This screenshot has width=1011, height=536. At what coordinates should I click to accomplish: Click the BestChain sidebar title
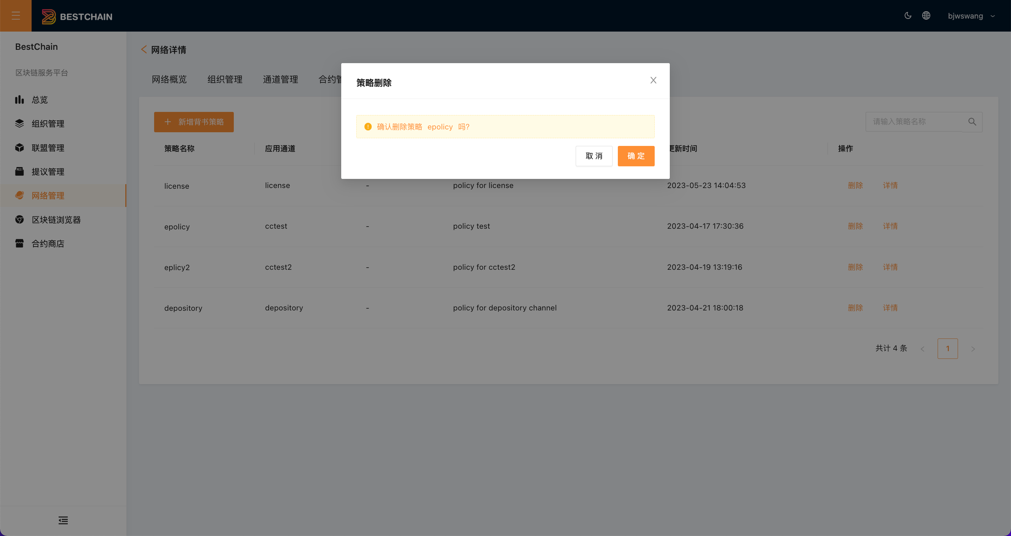coord(37,47)
